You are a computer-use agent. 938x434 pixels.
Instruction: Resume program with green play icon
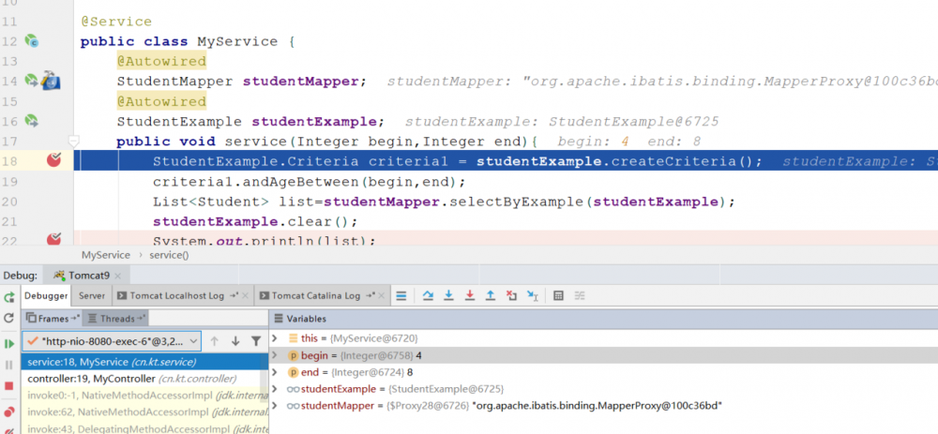point(9,344)
